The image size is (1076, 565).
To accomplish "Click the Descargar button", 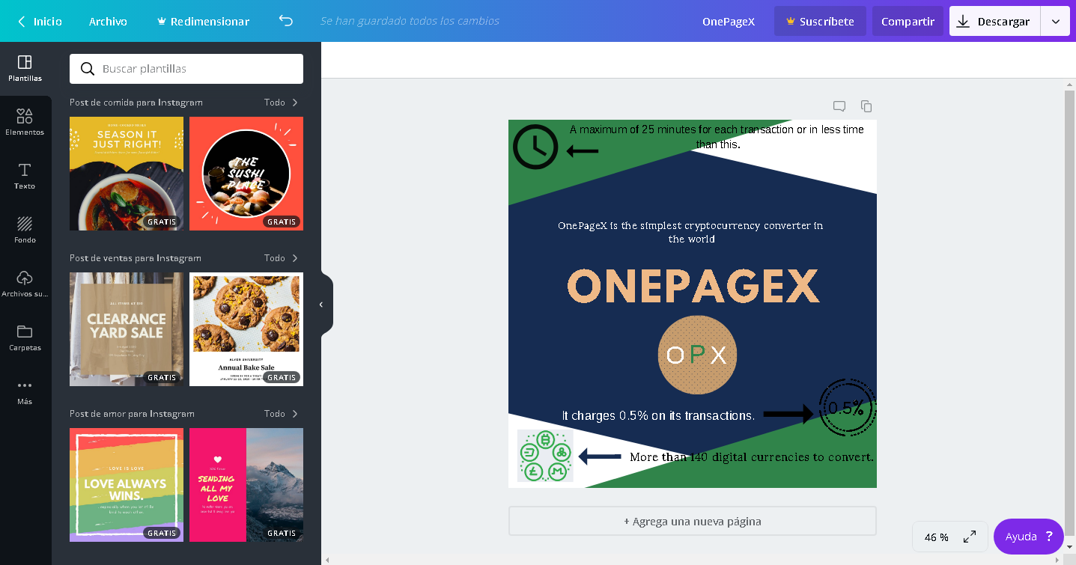I will pyautogui.click(x=995, y=22).
